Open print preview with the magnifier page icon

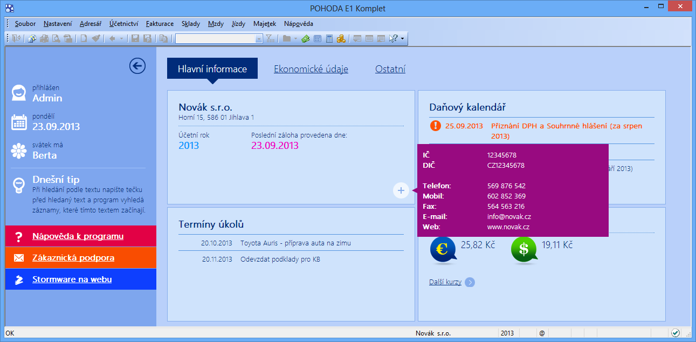tap(56, 38)
